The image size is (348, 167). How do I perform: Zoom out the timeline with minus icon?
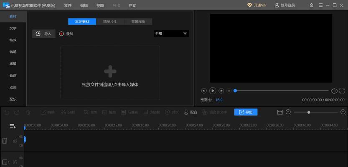click(x=288, y=112)
